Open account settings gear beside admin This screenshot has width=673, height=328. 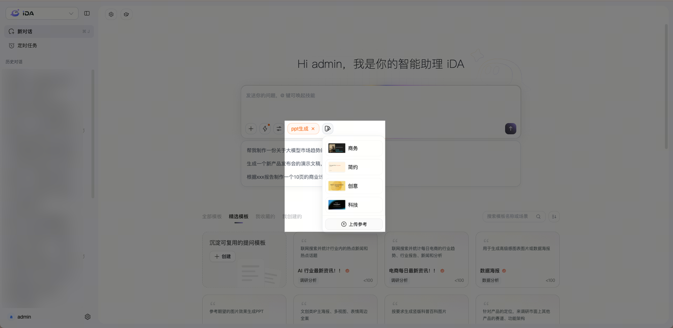coord(88,317)
